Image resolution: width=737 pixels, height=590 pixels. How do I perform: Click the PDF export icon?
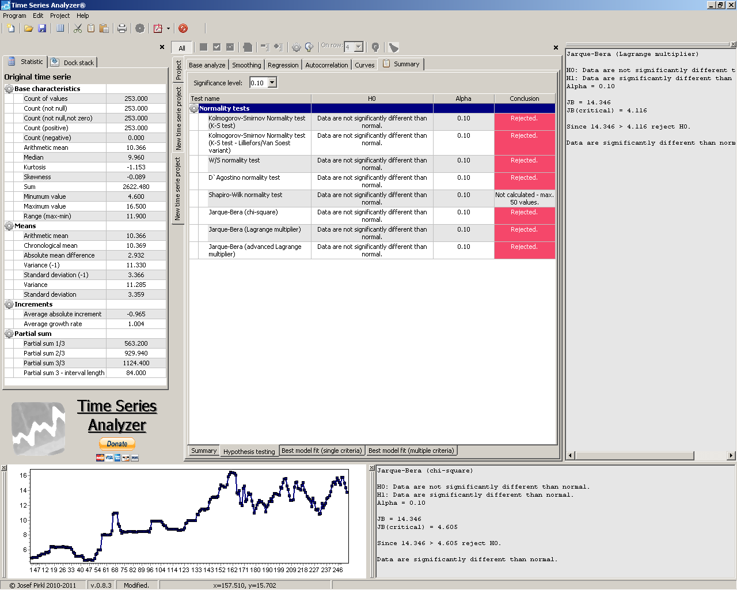click(x=158, y=28)
